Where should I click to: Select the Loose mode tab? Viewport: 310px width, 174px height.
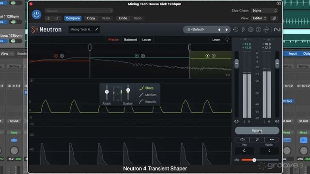[146, 40]
